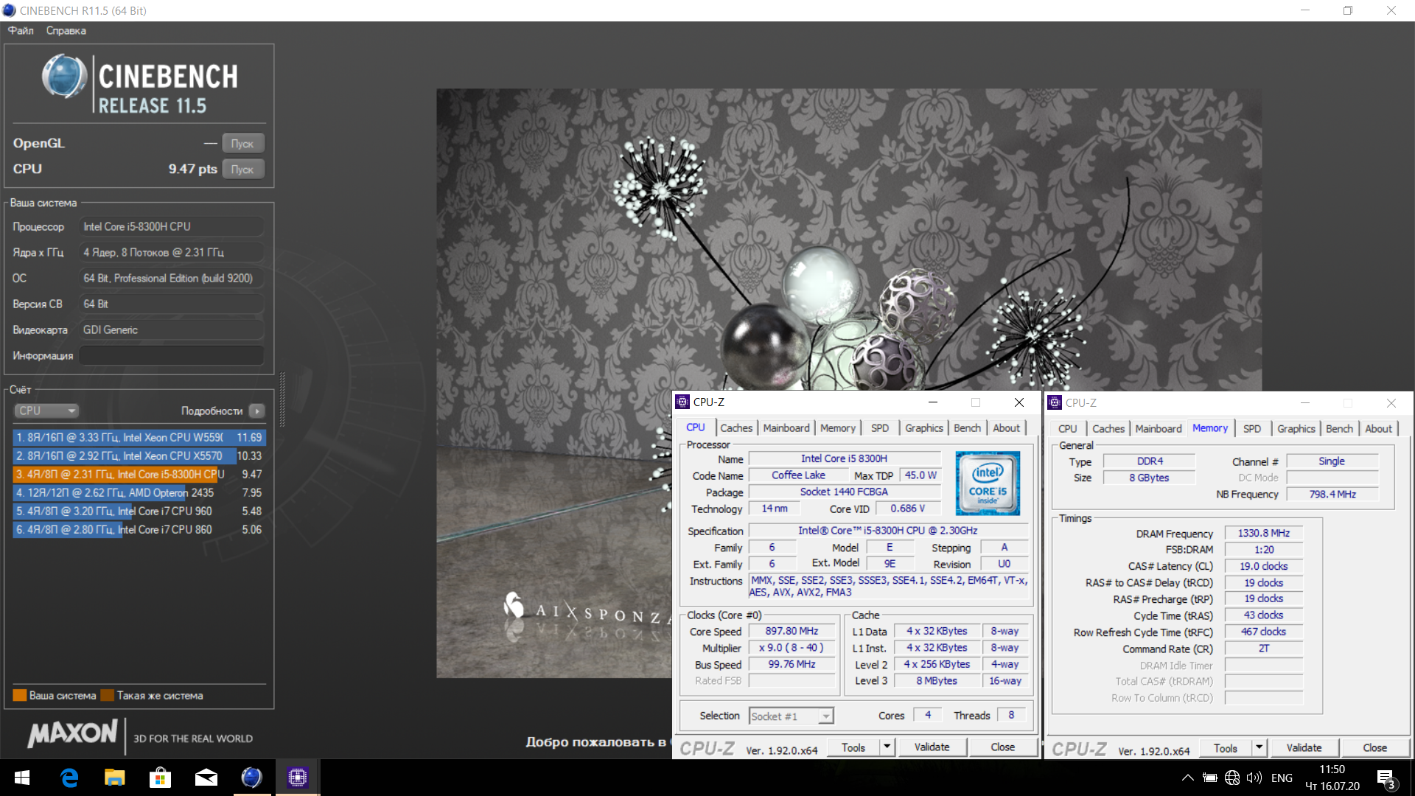This screenshot has width=1415, height=796.
Task: Switch to Caches tab in Memory CPU-Z window
Action: [x=1108, y=428]
